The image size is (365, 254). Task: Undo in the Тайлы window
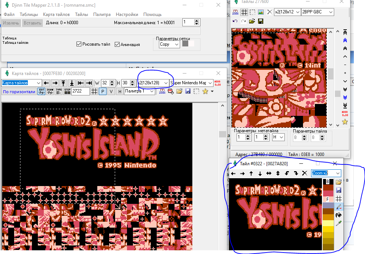(x=235, y=21)
